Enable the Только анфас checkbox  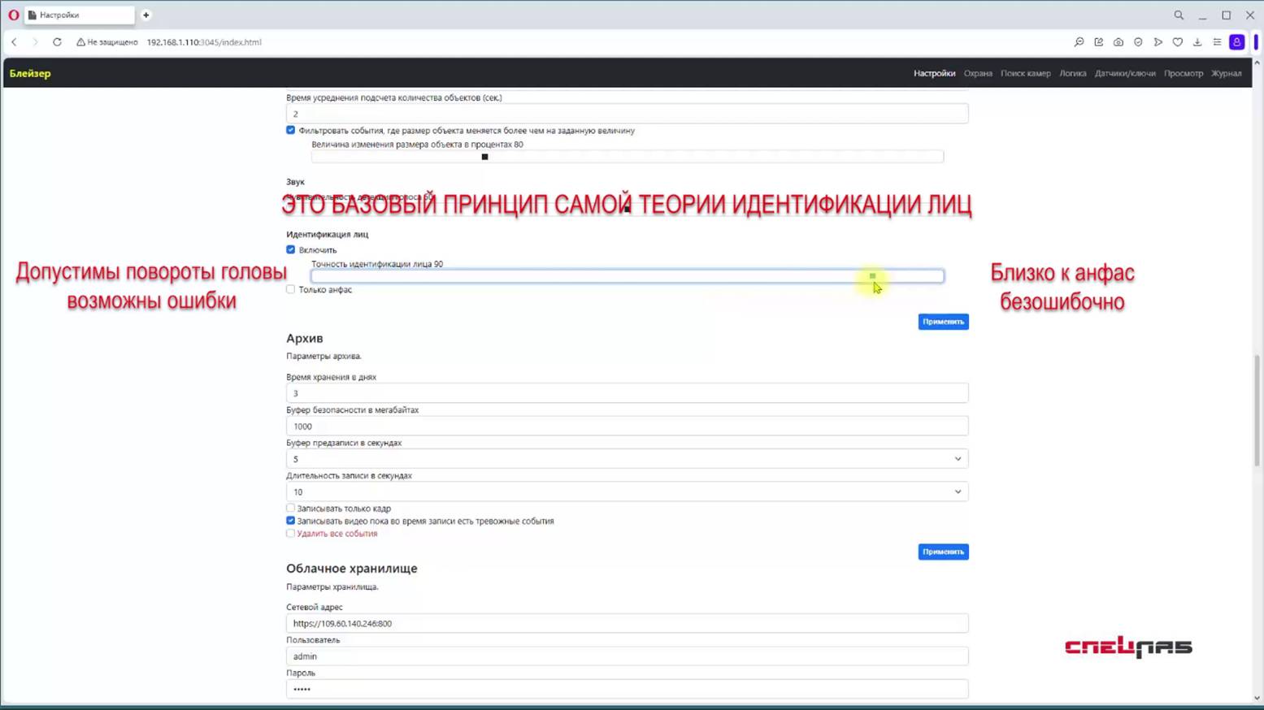tap(290, 289)
